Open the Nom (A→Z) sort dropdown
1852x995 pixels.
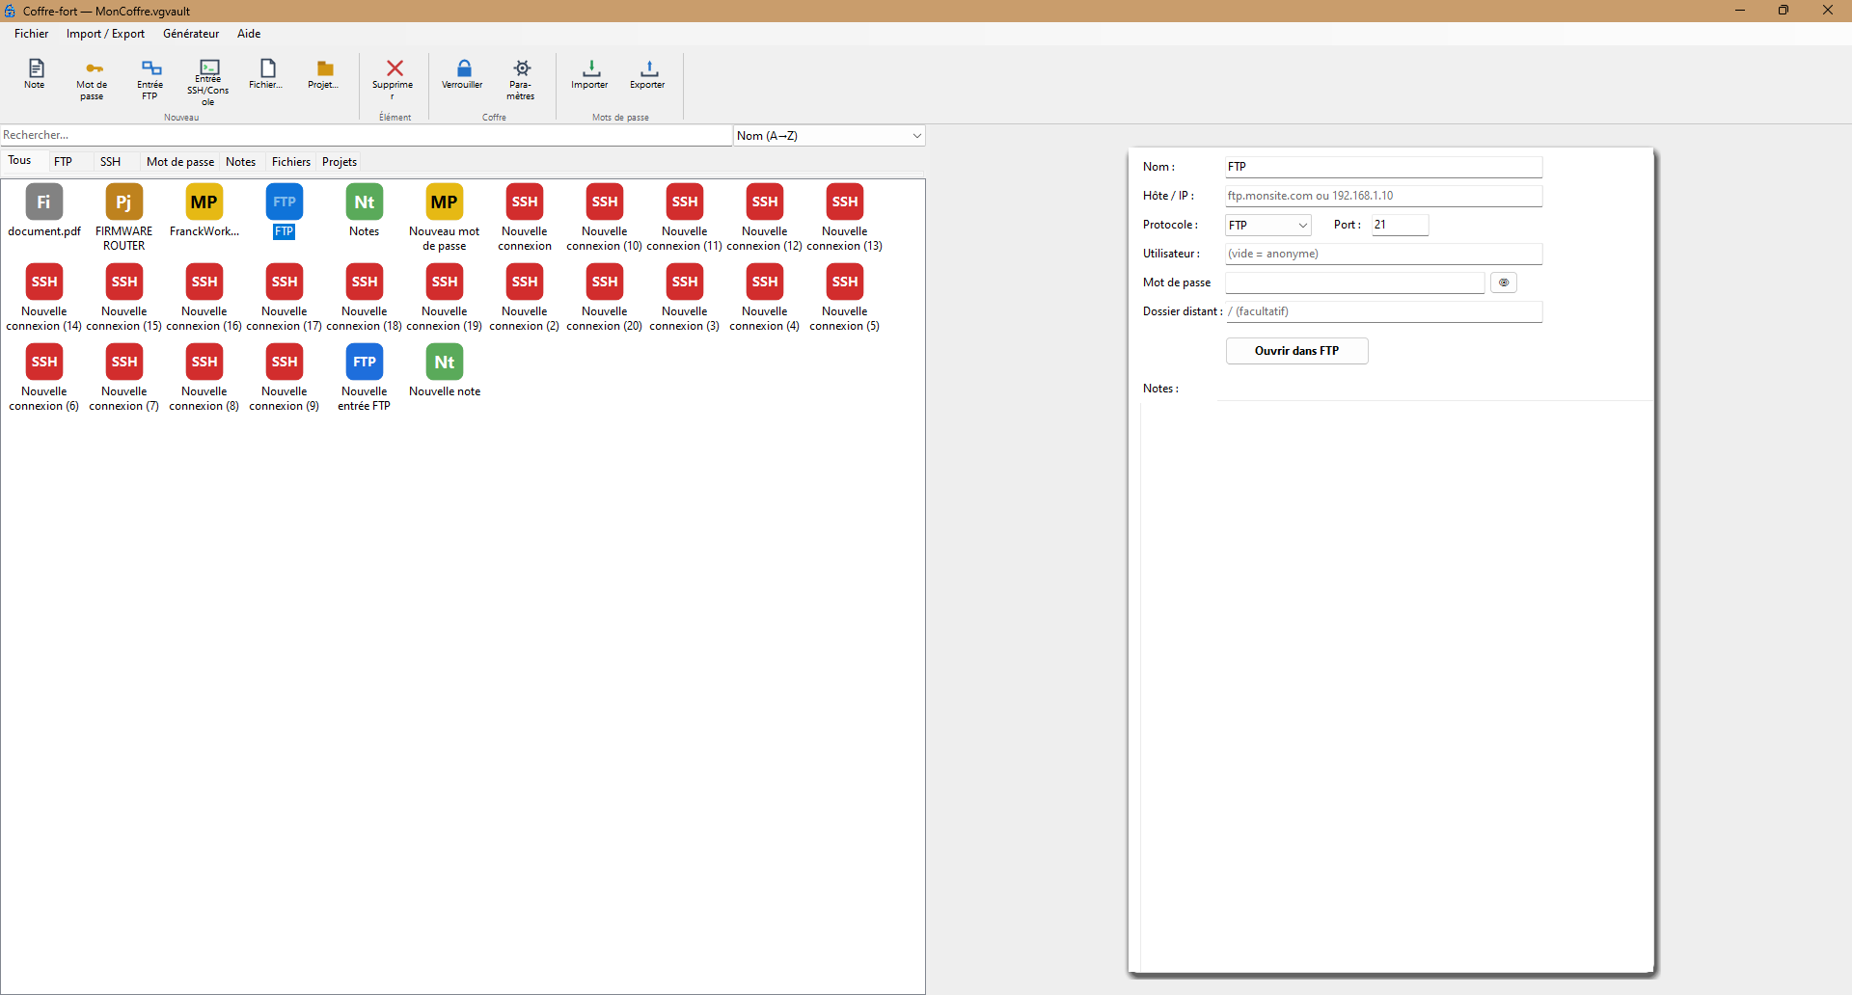829,136
